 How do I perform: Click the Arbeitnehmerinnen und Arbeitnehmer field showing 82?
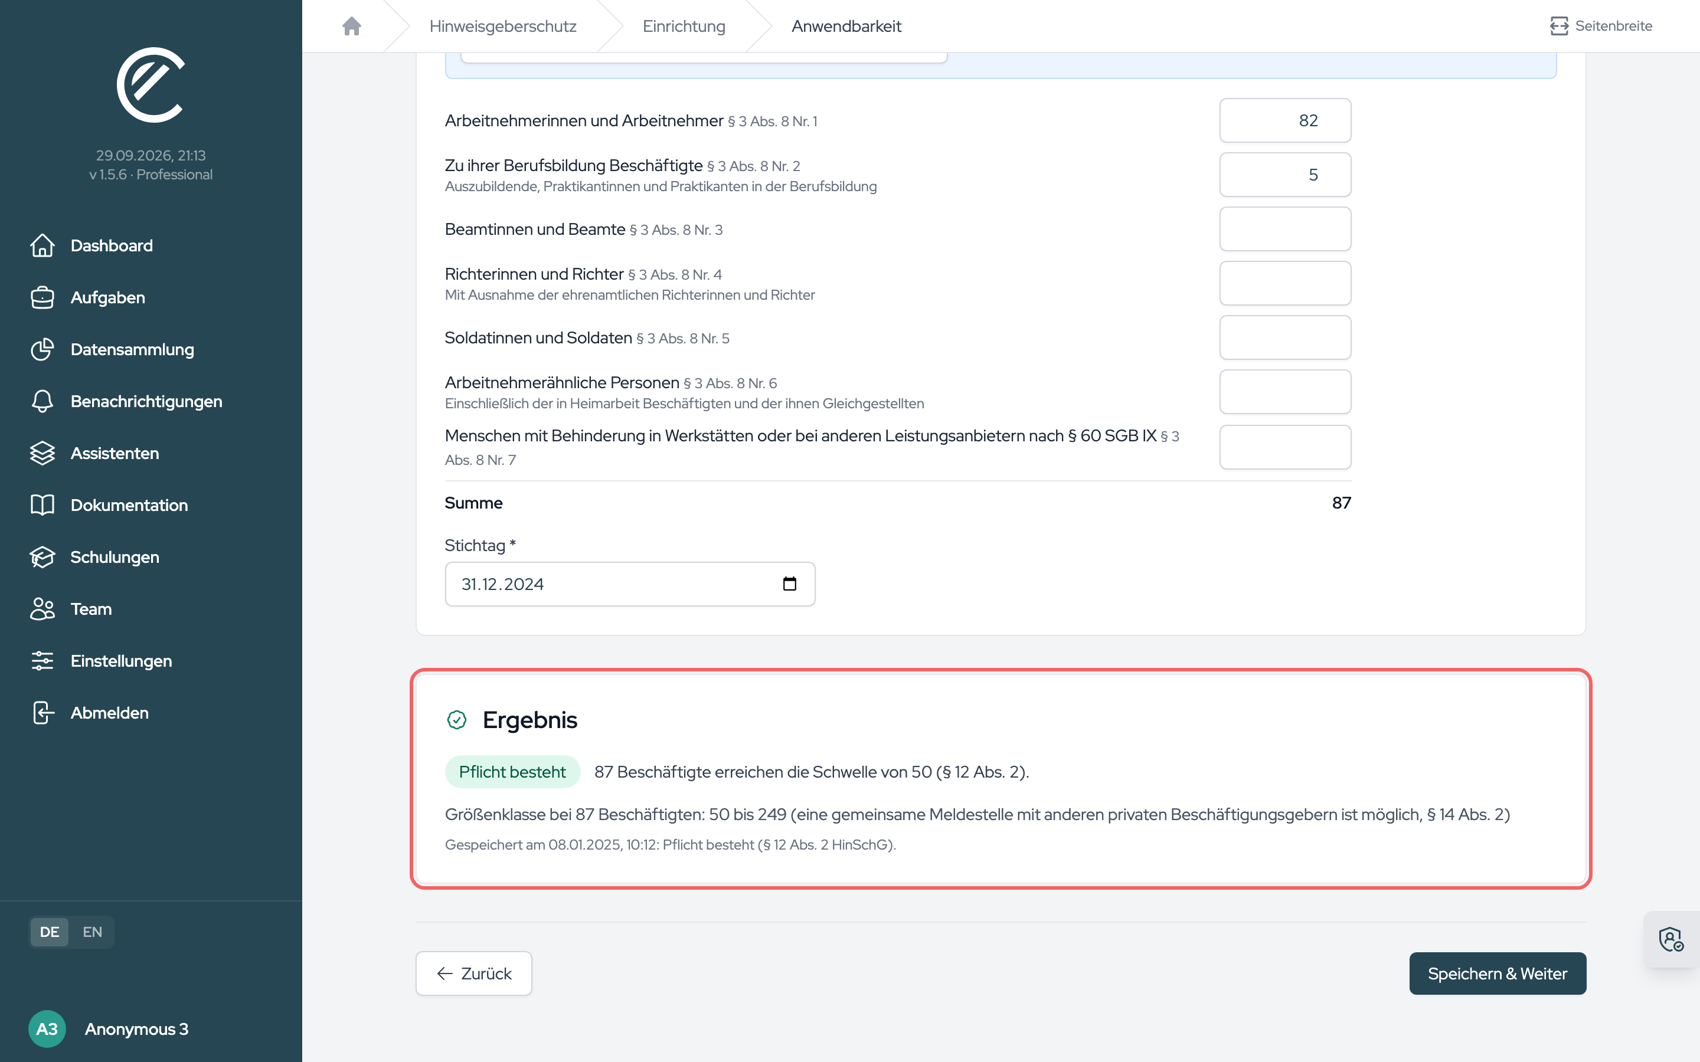pyautogui.click(x=1285, y=121)
